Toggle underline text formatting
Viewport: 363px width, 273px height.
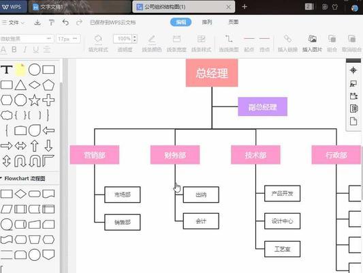tap(35, 49)
